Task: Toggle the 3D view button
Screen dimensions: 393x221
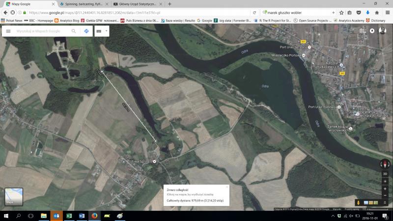Action: point(385,173)
